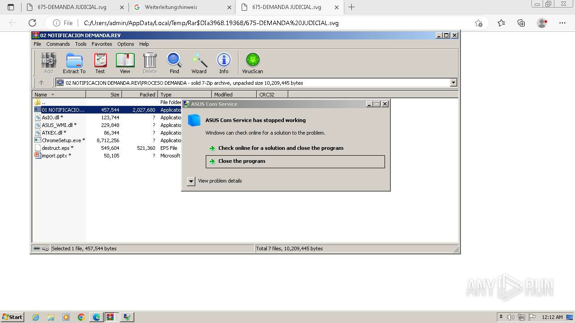Show hidden tray icons arrow
Image resolution: width=575 pixels, height=323 pixels.
(501, 317)
